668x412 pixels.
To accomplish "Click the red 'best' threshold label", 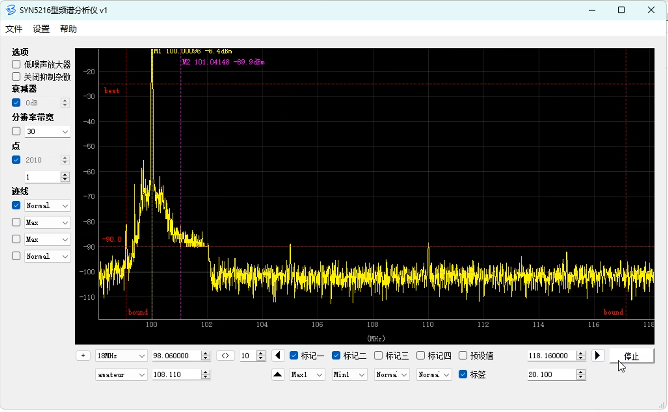I will pos(111,91).
